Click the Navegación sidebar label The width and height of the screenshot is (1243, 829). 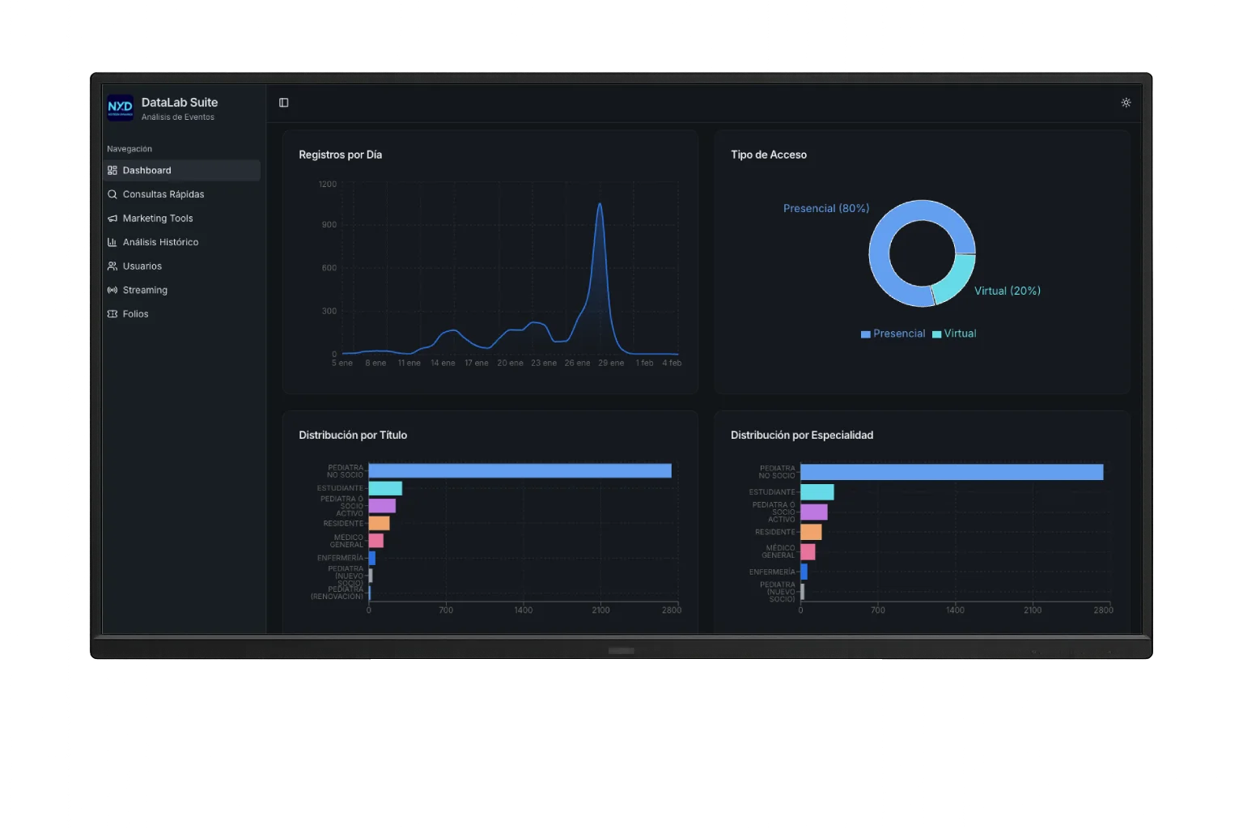pyautogui.click(x=129, y=149)
